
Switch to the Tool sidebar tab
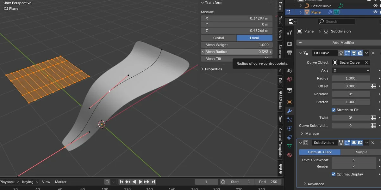[x=280, y=21]
